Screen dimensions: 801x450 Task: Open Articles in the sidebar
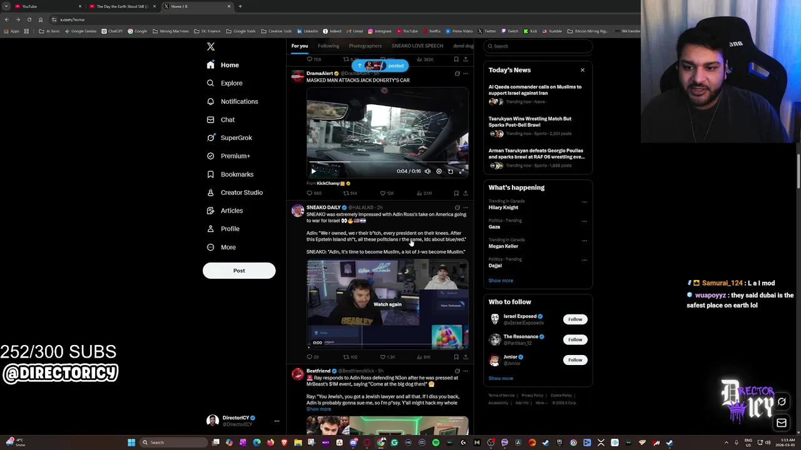click(x=225, y=211)
